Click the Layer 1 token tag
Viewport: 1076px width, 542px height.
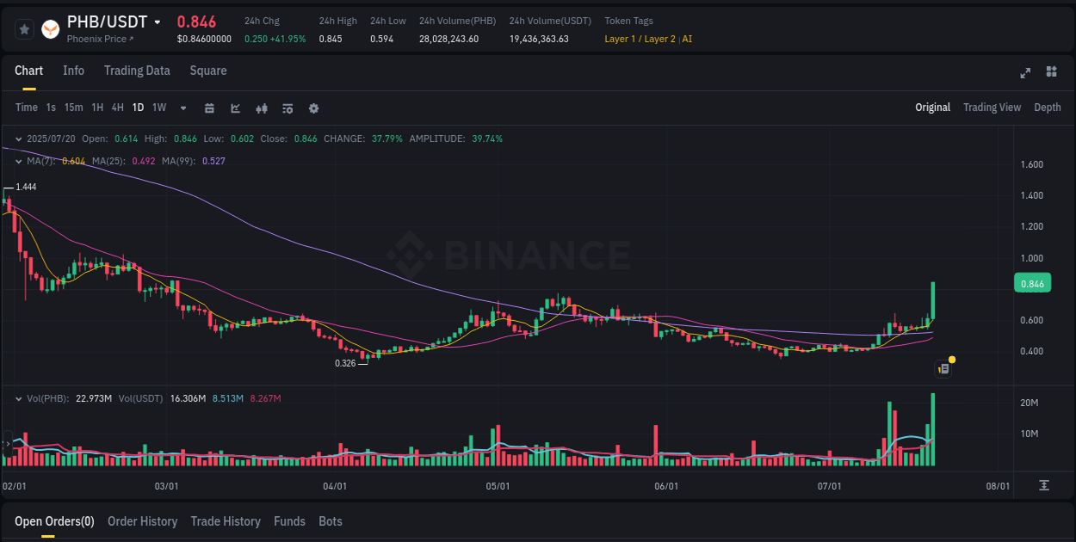click(x=618, y=38)
